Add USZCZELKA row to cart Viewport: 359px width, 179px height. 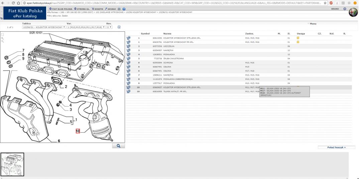pyautogui.click(x=128, y=46)
